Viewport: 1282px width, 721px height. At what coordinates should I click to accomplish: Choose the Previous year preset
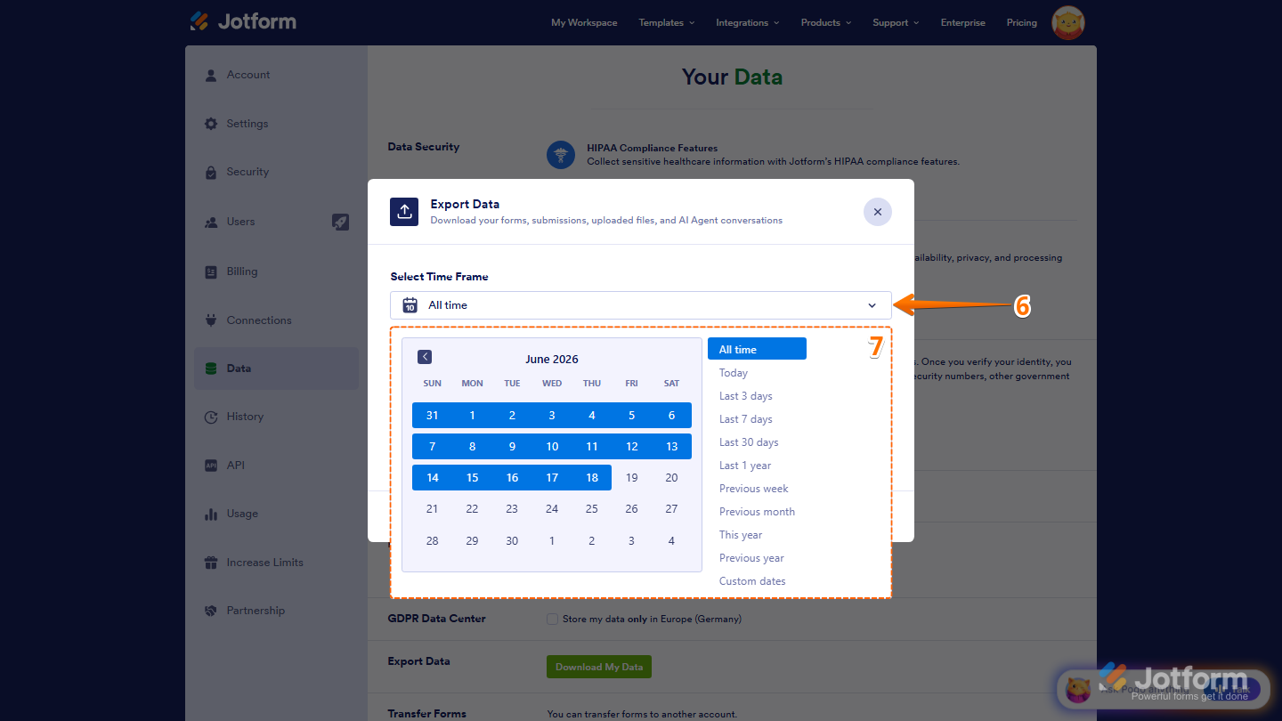752,558
